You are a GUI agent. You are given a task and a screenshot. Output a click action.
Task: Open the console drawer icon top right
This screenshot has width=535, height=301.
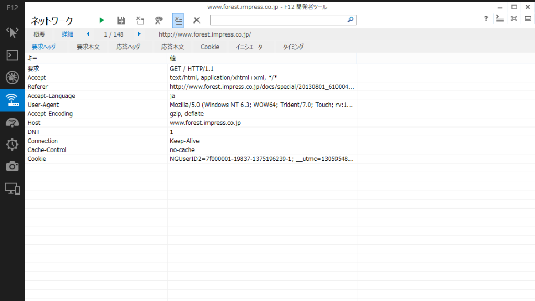click(500, 19)
